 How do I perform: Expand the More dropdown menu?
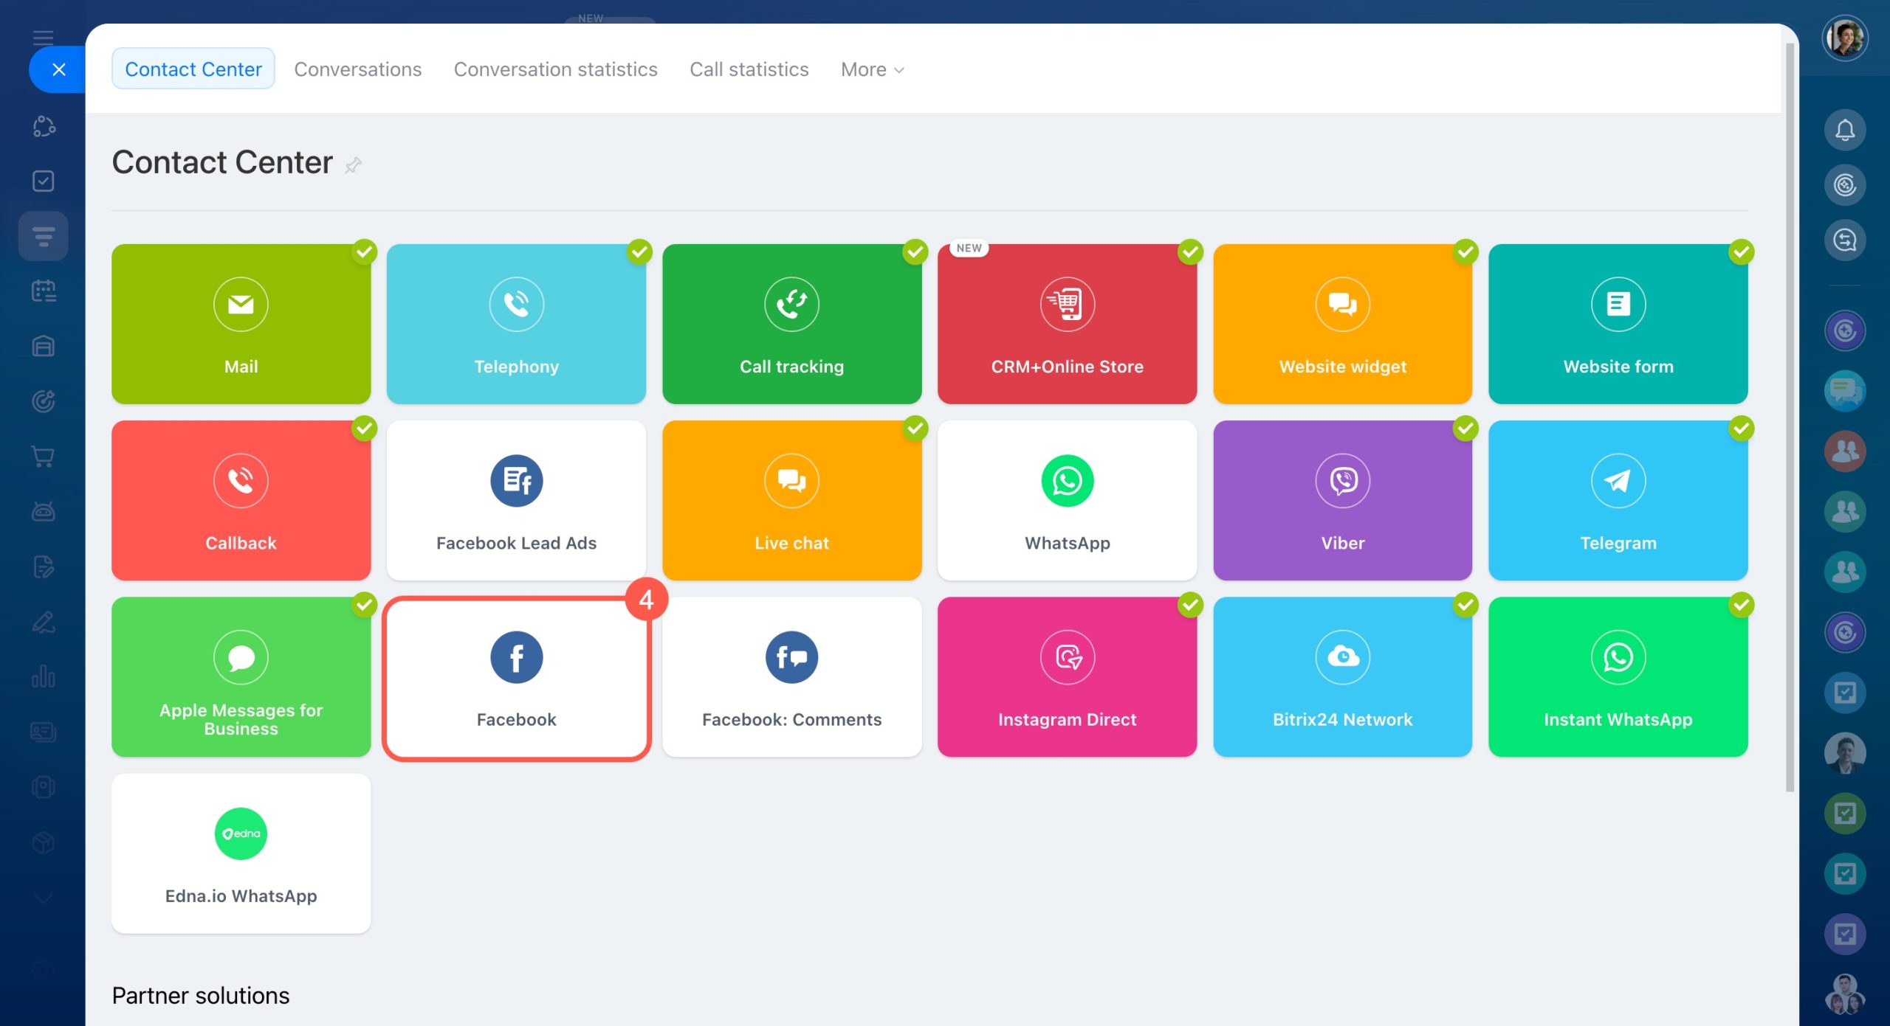(x=872, y=69)
